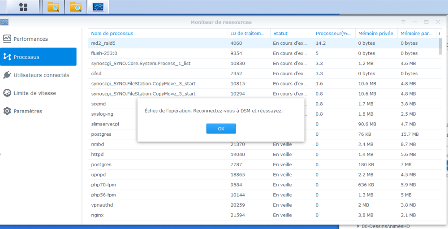Click the Limite de vitesse gauge icon
448x229 pixels.
click(x=7, y=93)
